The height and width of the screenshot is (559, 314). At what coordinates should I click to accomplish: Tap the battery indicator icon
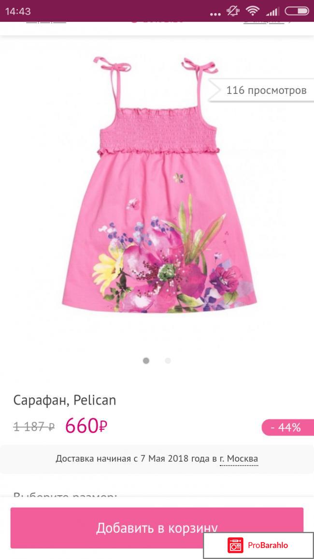(x=297, y=11)
